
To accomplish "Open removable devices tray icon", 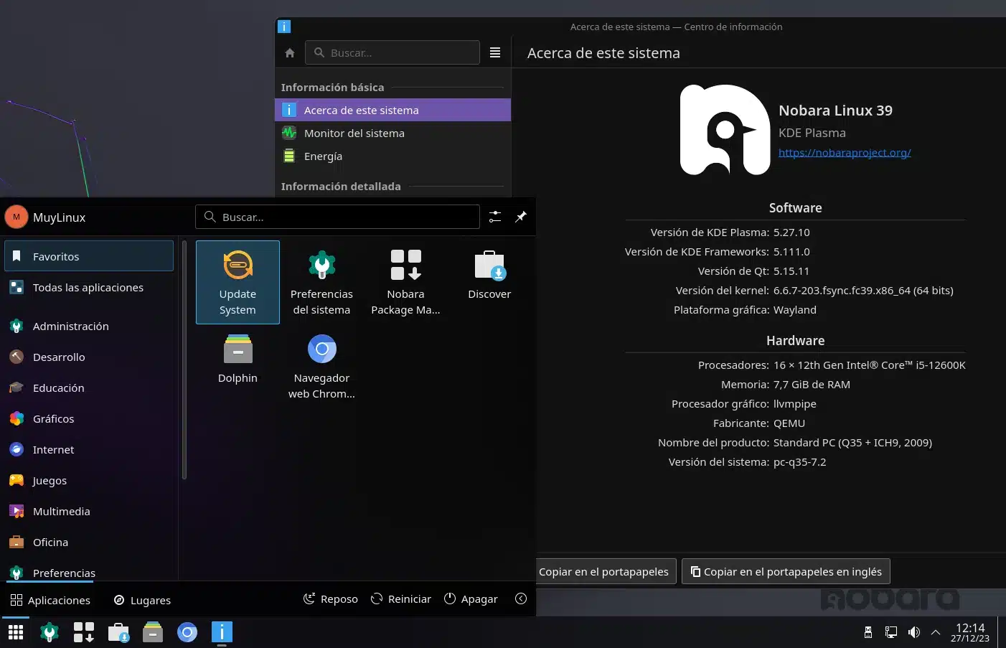I will tap(868, 632).
